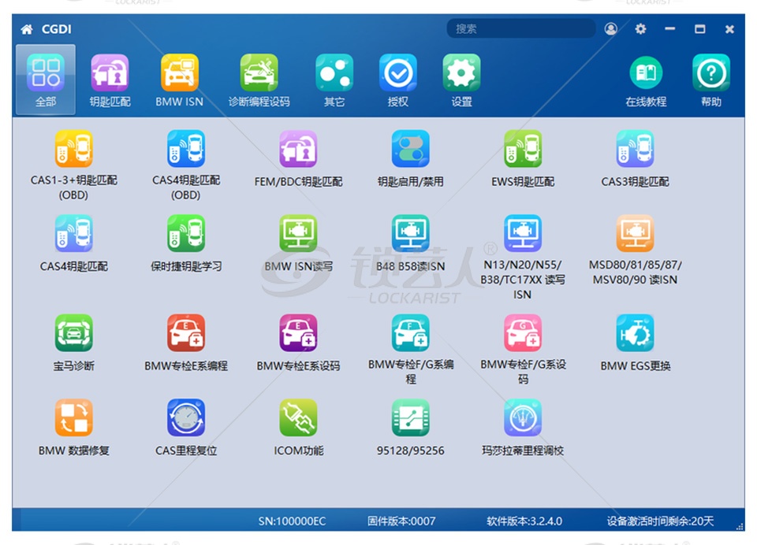The height and width of the screenshot is (545, 757).
Task: Select B48 B58读ISN icon
Action: tap(410, 233)
